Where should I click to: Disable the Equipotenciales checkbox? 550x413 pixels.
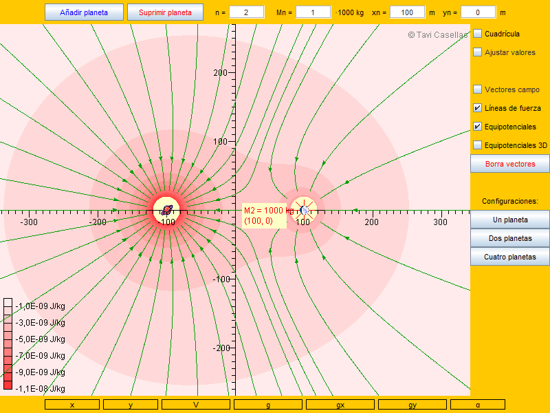478,127
